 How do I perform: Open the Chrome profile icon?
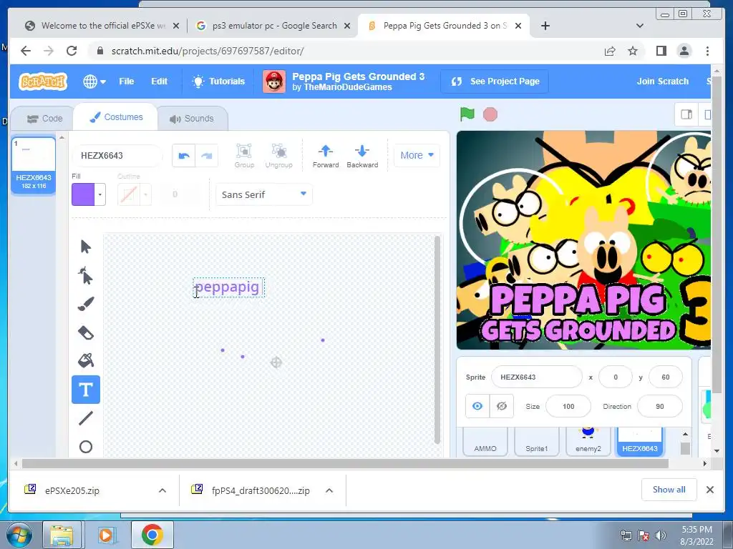pos(684,51)
